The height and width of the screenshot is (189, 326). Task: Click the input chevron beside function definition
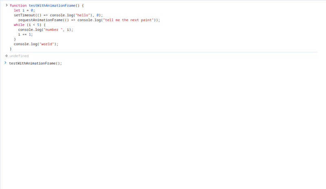point(7,5)
